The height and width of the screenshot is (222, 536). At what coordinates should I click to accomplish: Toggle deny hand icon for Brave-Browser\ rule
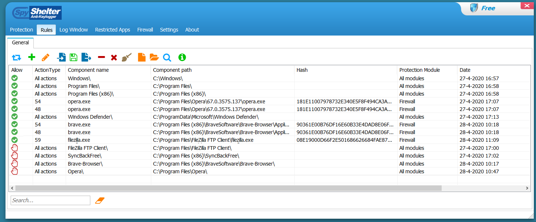click(x=15, y=163)
